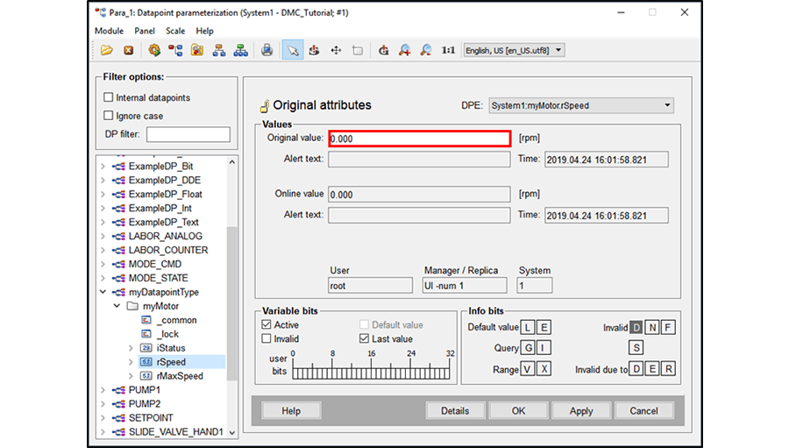Viewport: 789px width, 448px height.
Task: Open the Scale menu
Action: pyautogui.click(x=175, y=31)
